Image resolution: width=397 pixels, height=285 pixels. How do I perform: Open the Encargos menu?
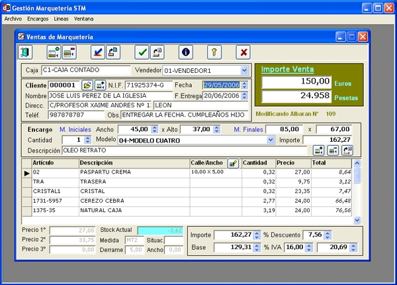pyautogui.click(x=38, y=19)
